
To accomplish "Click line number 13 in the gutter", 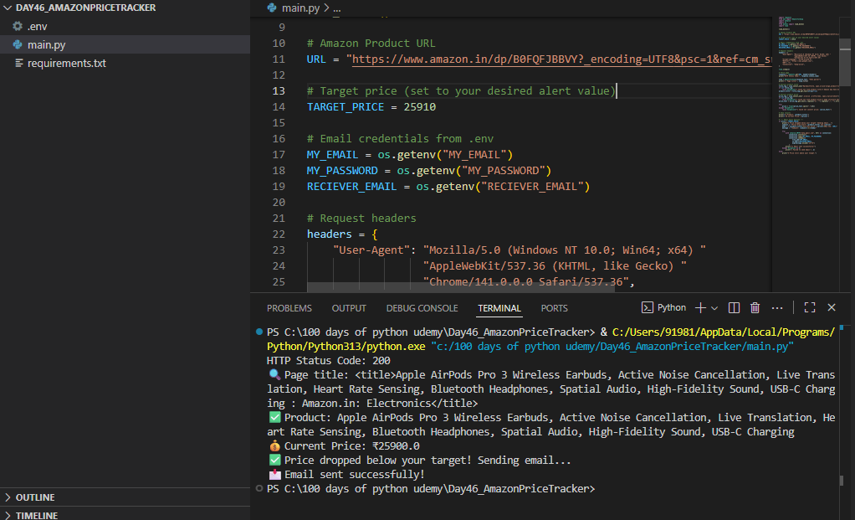I will [279, 91].
